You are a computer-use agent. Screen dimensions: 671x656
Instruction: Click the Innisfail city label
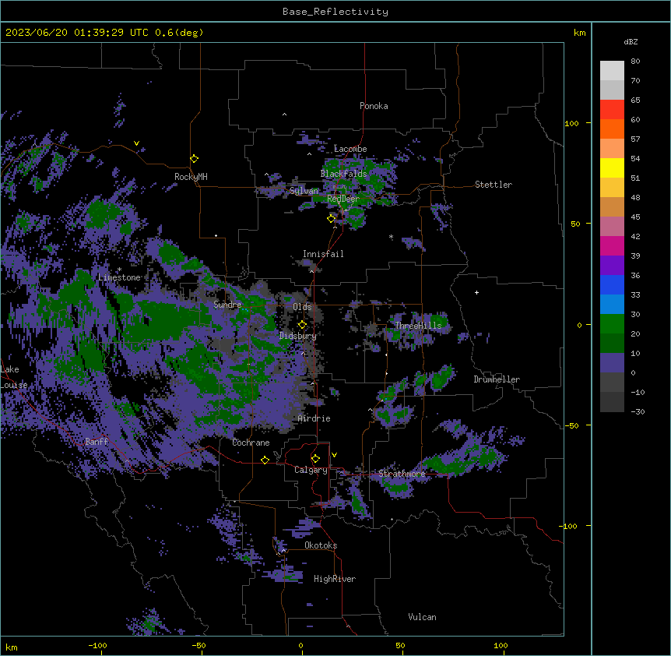tap(323, 254)
